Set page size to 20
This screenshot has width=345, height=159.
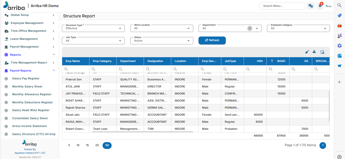tap(97, 145)
